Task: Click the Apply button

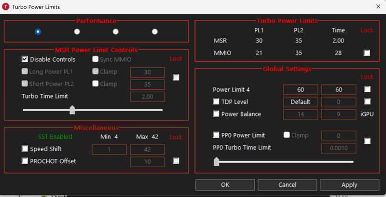Action: tap(349, 184)
